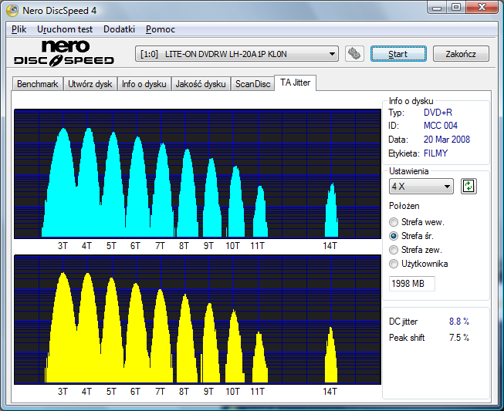This screenshot has width=504, height=411.
Task: Click the drive options gear icon
Action: click(354, 54)
